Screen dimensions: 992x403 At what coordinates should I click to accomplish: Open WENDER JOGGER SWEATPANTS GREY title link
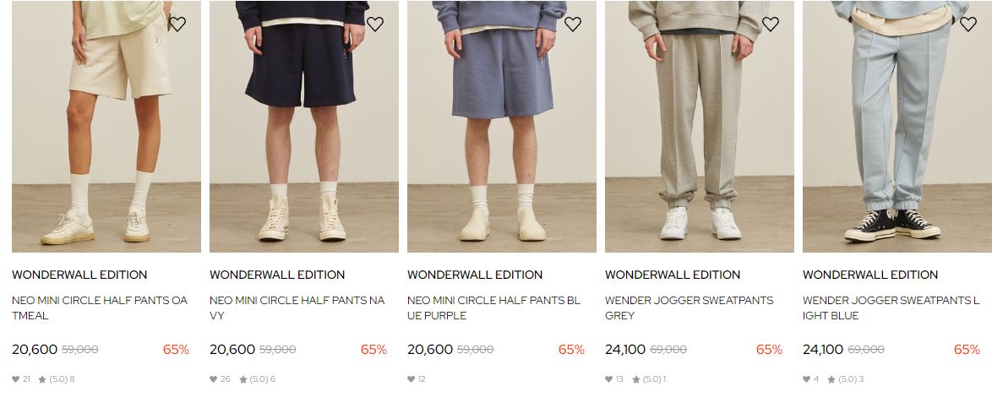[689, 308]
